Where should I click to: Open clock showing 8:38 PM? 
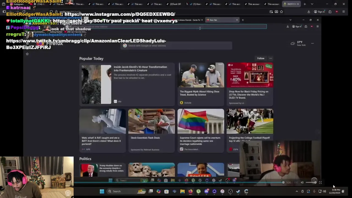335,191
